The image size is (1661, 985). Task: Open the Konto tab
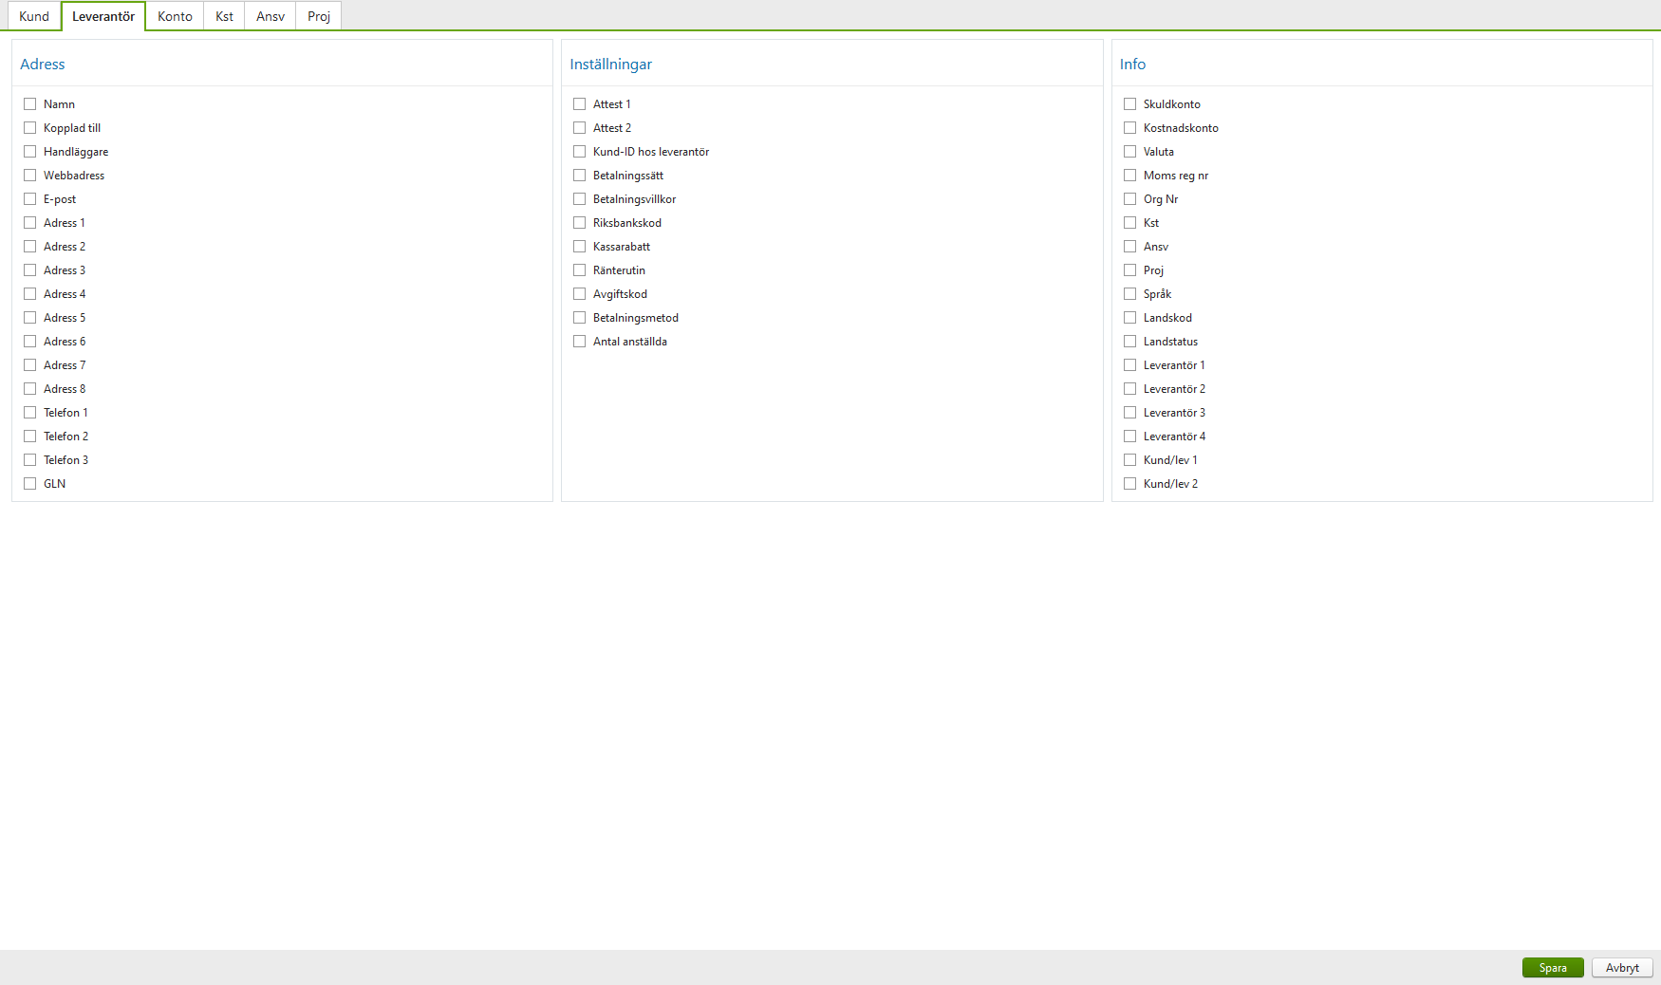174,16
